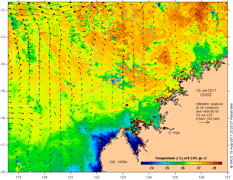
Task: Click the latitude axis label '-13'
Action: (3, 37)
